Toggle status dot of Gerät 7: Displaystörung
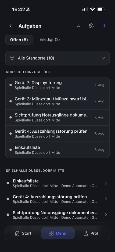The image size is (115, 252). point(10,85)
